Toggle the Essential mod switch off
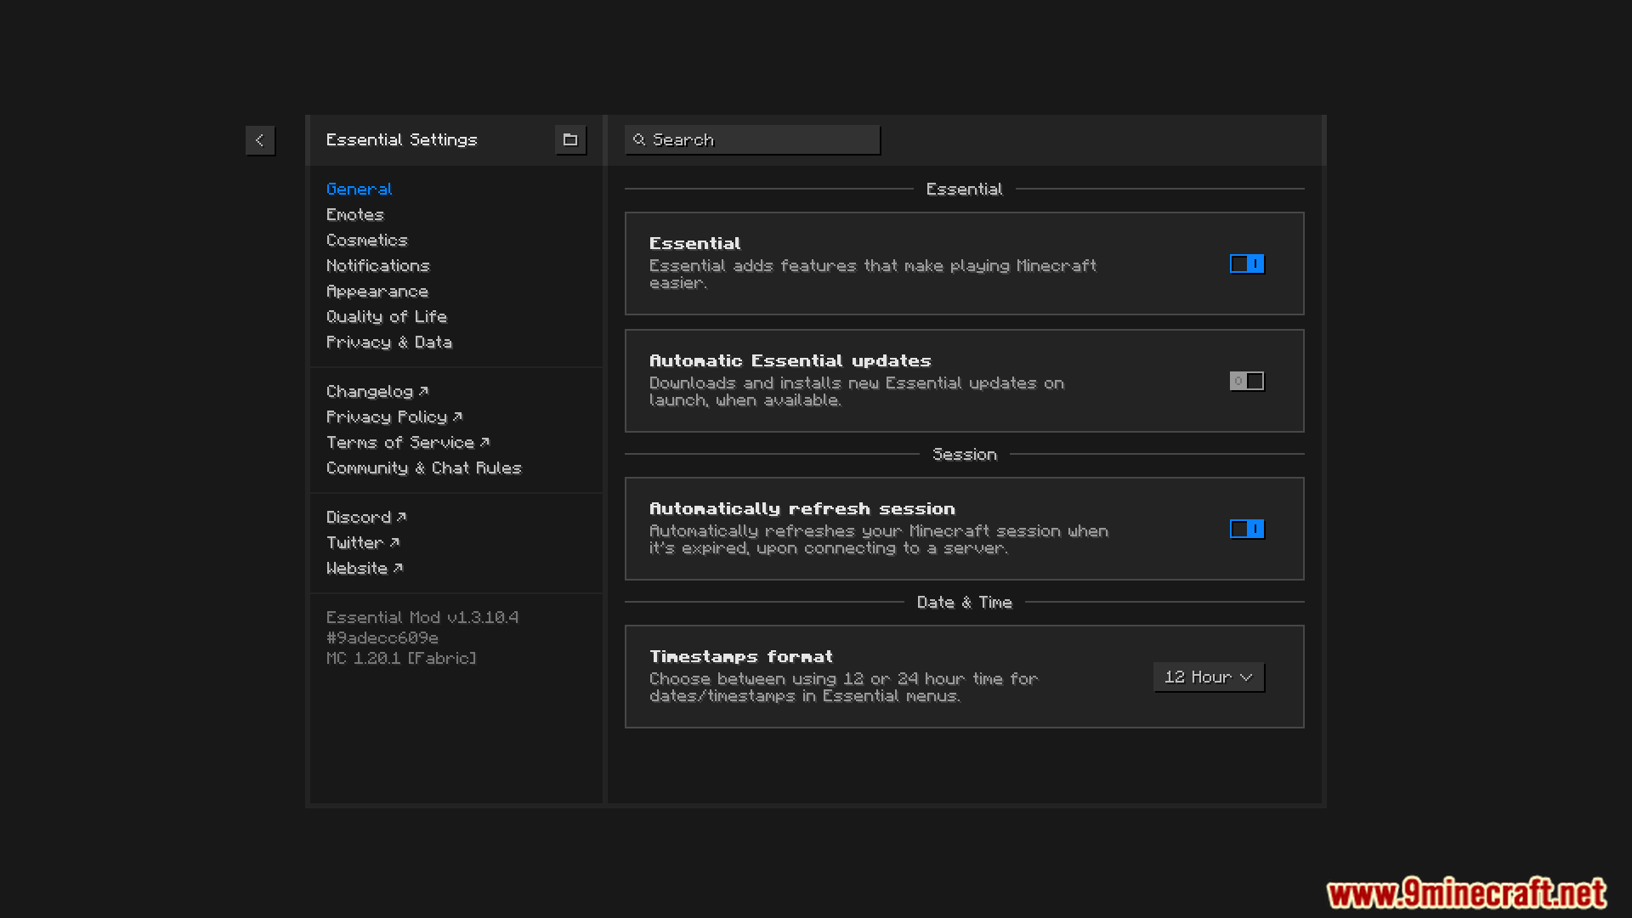Viewport: 1632px width, 918px height. tap(1246, 264)
